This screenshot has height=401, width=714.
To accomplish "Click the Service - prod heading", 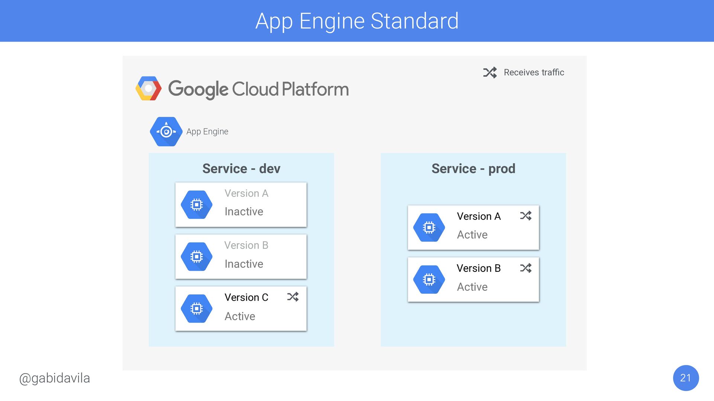I will pos(473,169).
